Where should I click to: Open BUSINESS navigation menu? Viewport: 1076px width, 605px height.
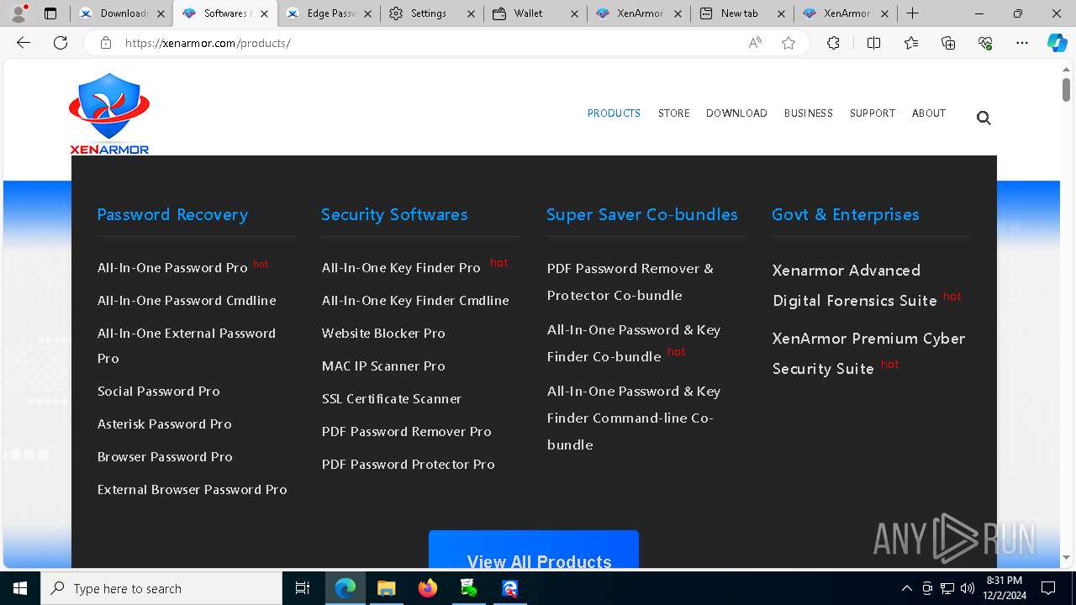click(808, 113)
